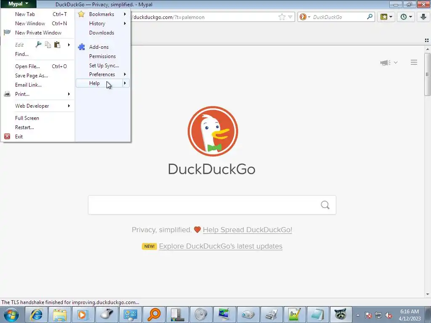The image size is (431, 323).
Task: Open Explore DuckDuckGo's latest updates link
Action: click(x=221, y=246)
